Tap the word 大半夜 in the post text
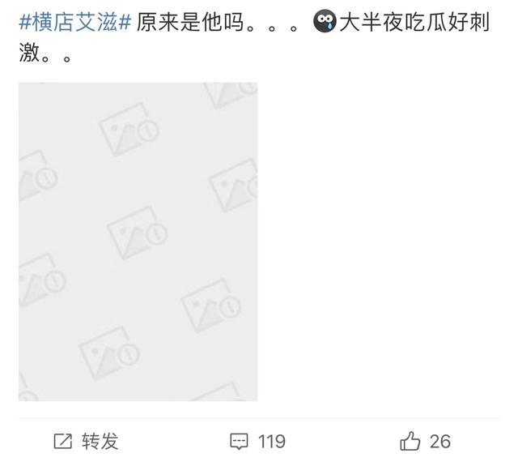 [372, 22]
